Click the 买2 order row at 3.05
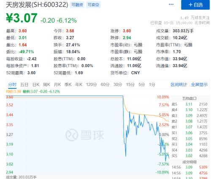The width and height of the screenshot is (211, 179). [x=189, y=139]
